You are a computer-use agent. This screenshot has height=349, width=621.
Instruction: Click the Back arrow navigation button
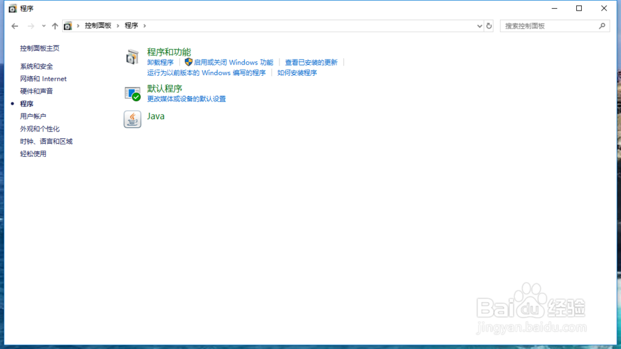tap(15, 26)
